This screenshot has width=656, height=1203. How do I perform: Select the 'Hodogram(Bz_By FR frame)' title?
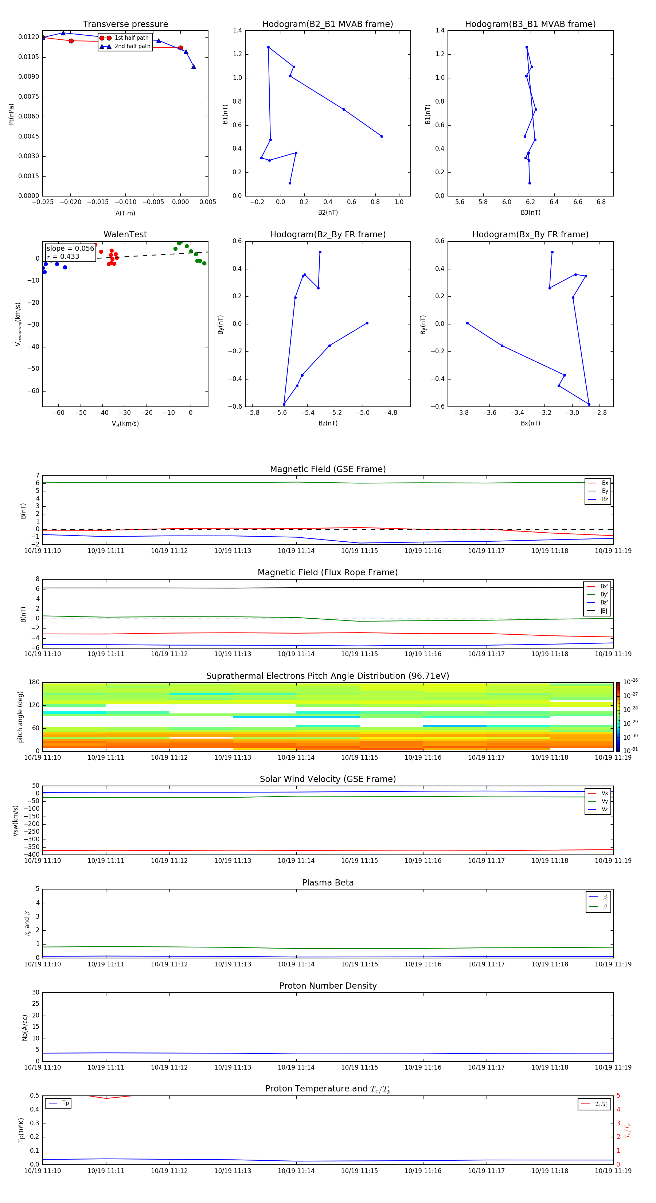pos(328,234)
